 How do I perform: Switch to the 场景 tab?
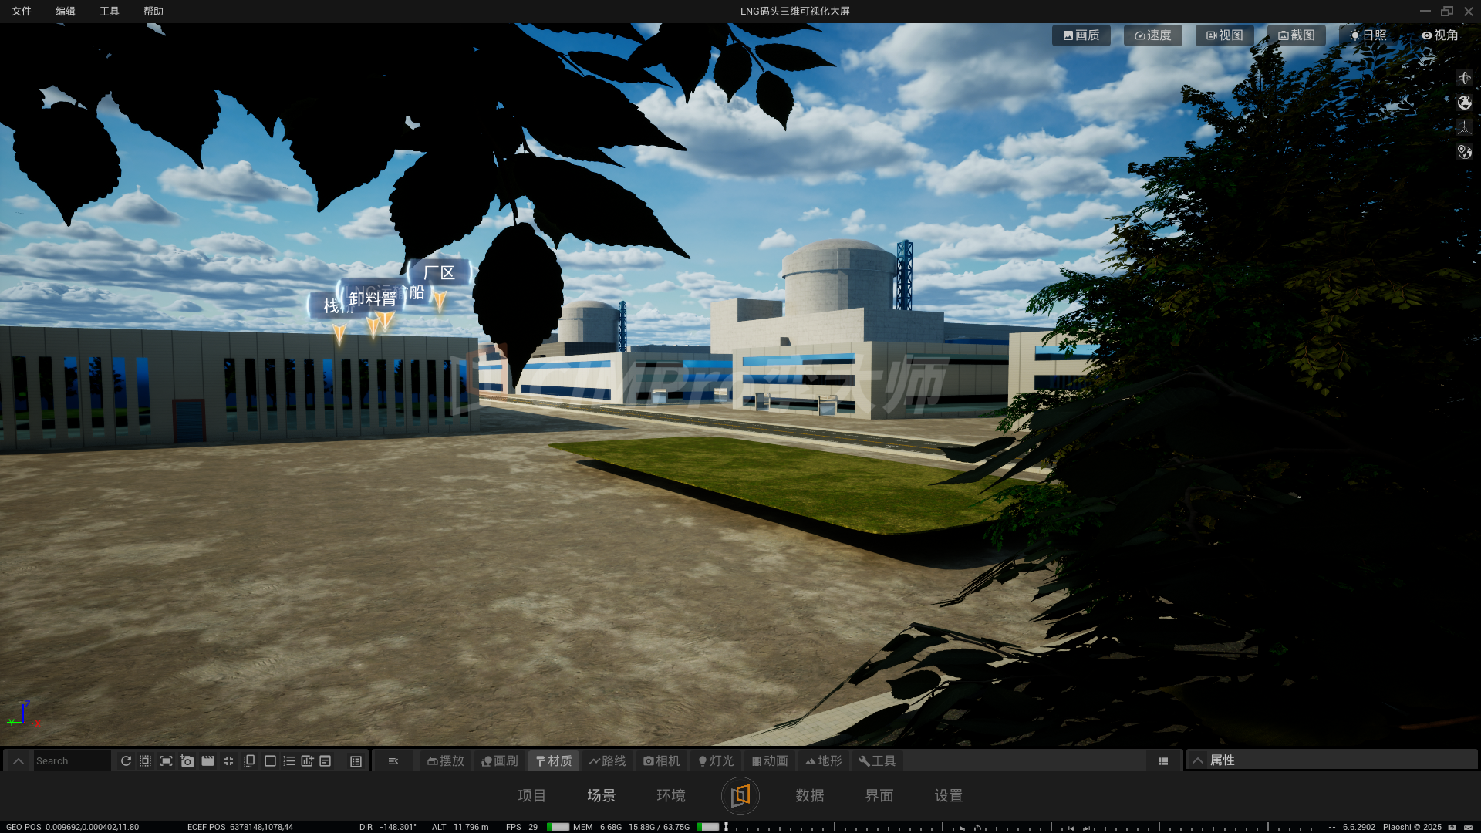[602, 795]
